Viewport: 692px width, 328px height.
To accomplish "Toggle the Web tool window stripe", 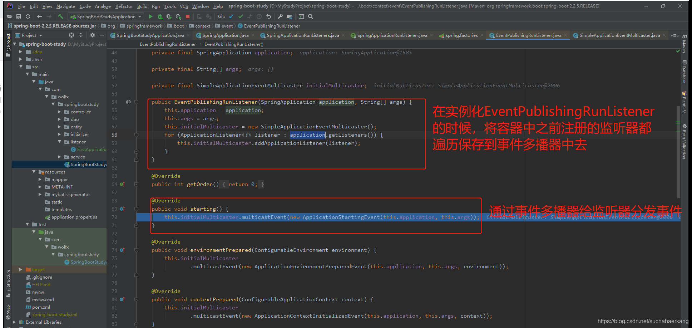I will pos(8,312).
